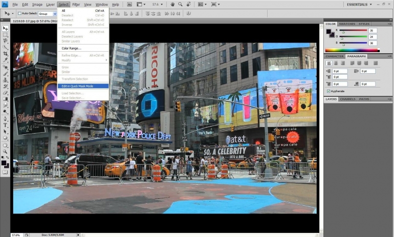Click Hand tool icon in application bar
394x237 pixels.
coord(172,4)
